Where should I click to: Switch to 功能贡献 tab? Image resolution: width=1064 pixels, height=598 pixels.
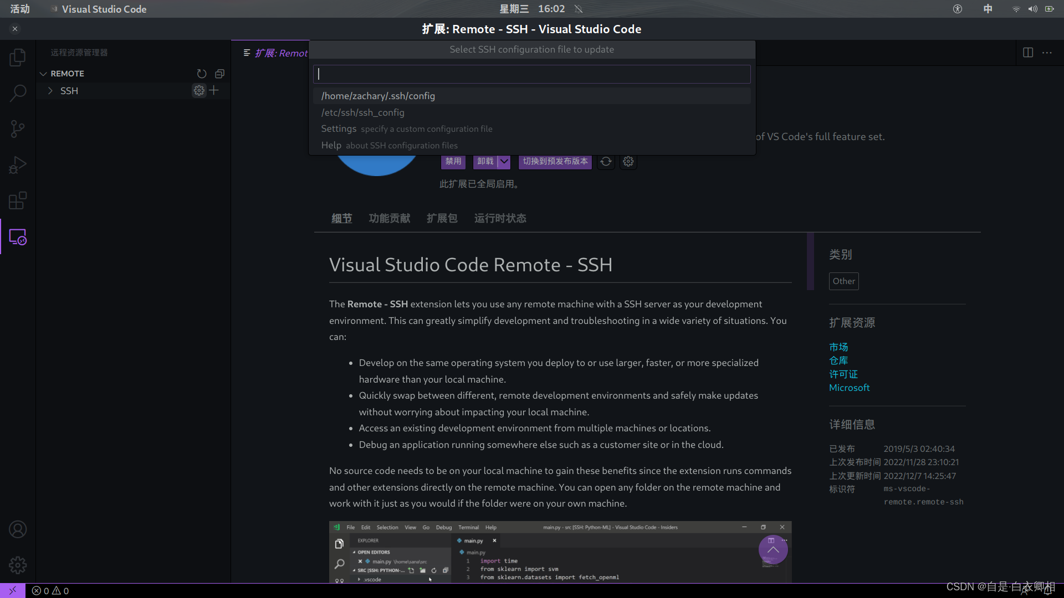[390, 218]
